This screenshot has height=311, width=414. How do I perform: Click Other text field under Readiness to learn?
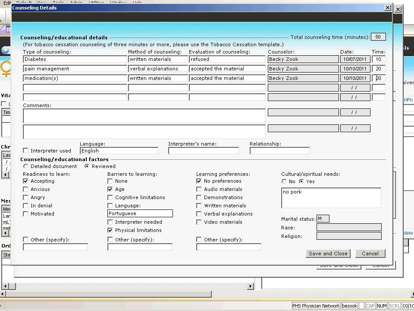pyautogui.click(x=56, y=247)
